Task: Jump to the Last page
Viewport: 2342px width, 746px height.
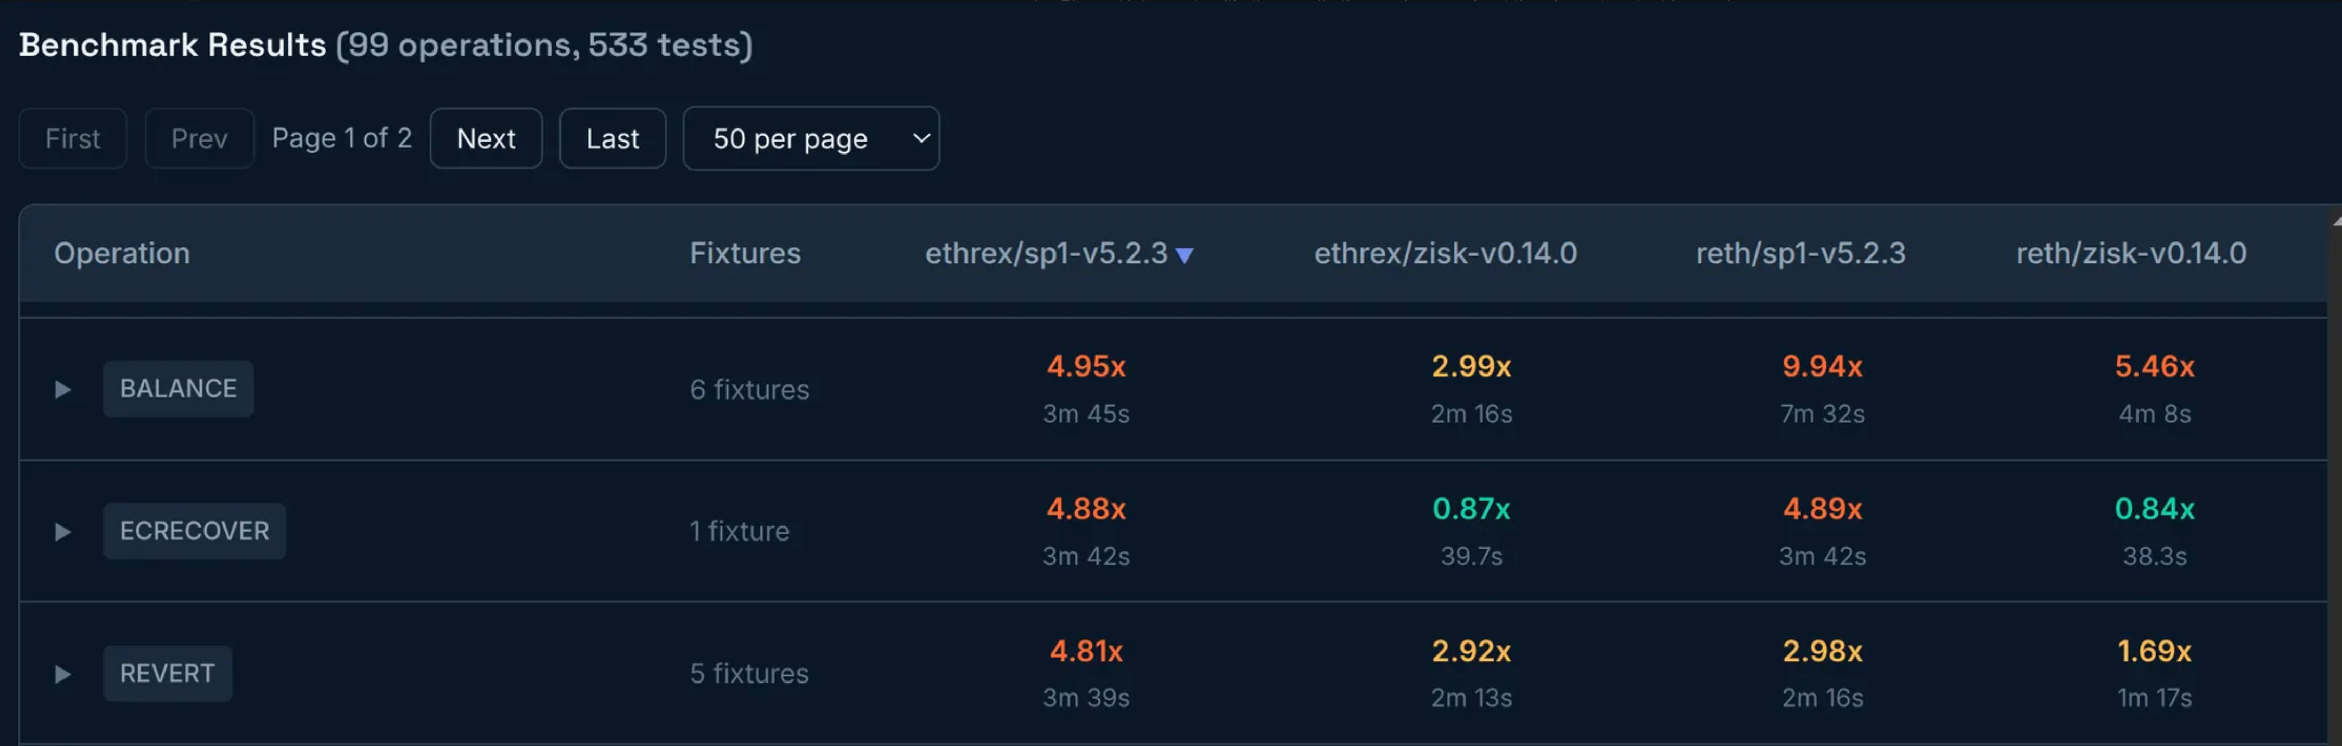Action: point(612,139)
